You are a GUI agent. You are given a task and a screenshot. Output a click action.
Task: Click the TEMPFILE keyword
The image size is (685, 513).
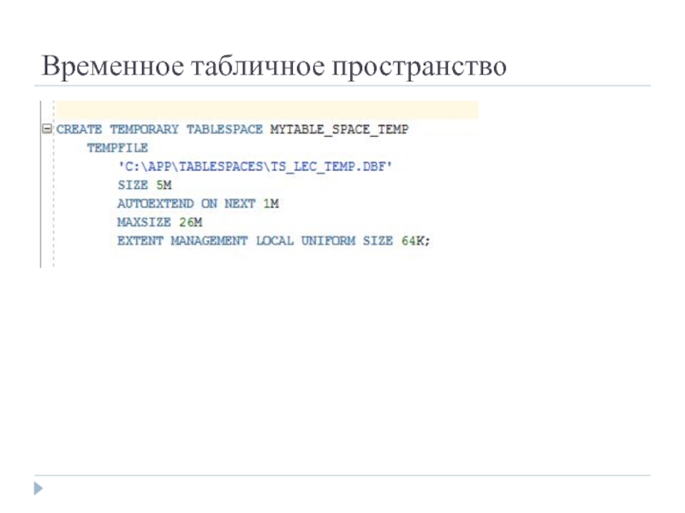[117, 148]
